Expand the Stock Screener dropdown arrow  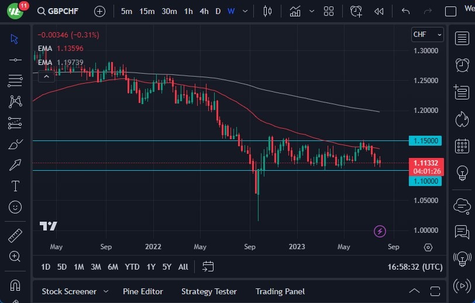pyautogui.click(x=106, y=291)
